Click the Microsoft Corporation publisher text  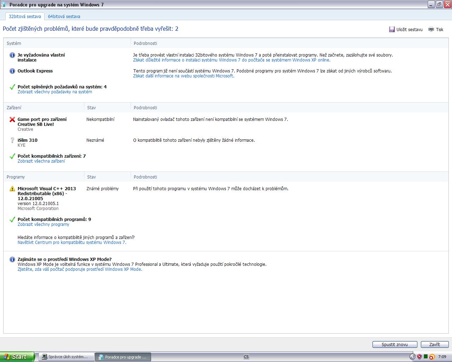[x=38, y=209]
